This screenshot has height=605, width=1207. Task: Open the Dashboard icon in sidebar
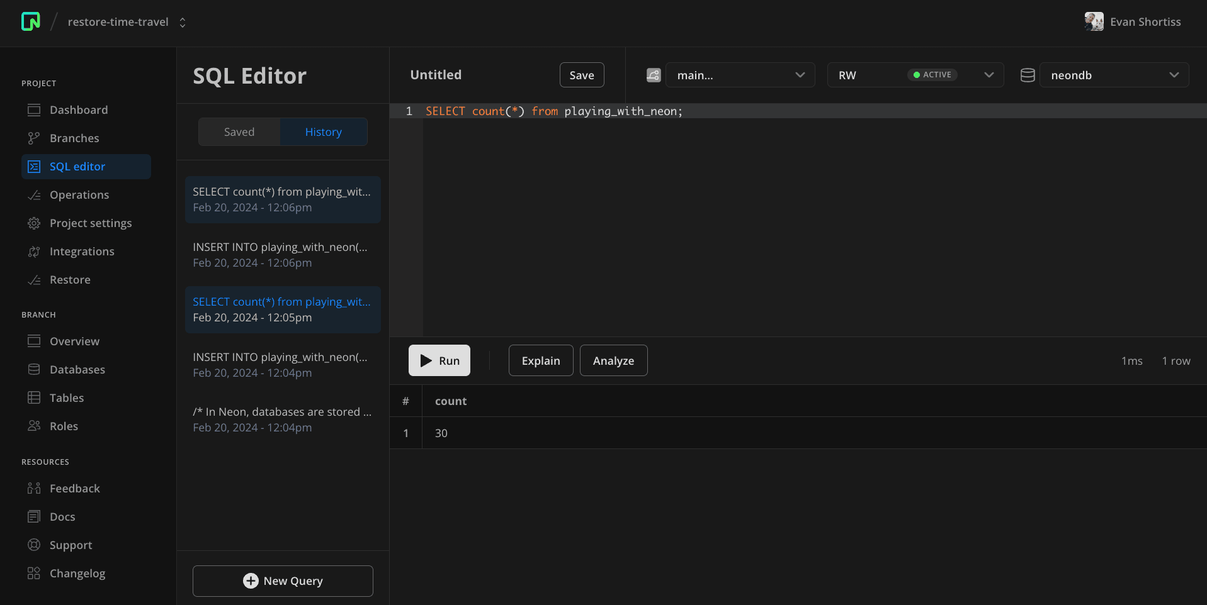click(34, 110)
